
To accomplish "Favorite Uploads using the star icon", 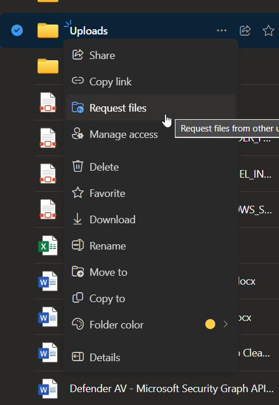I will tap(268, 30).
